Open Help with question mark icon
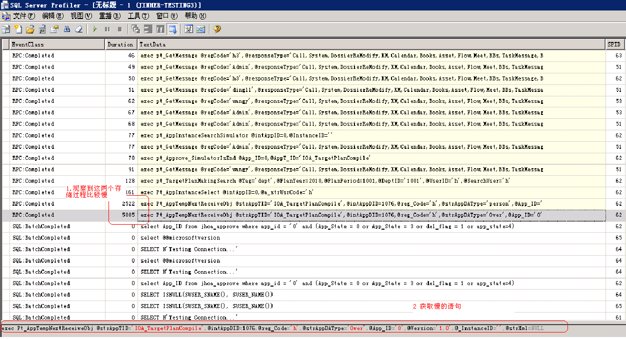This screenshot has height=339, width=626. coord(217,29)
